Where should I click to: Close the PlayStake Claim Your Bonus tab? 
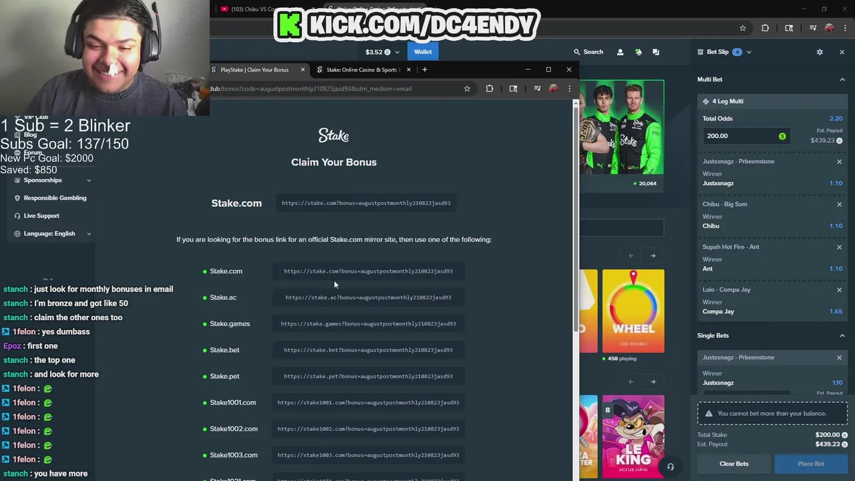pos(303,70)
